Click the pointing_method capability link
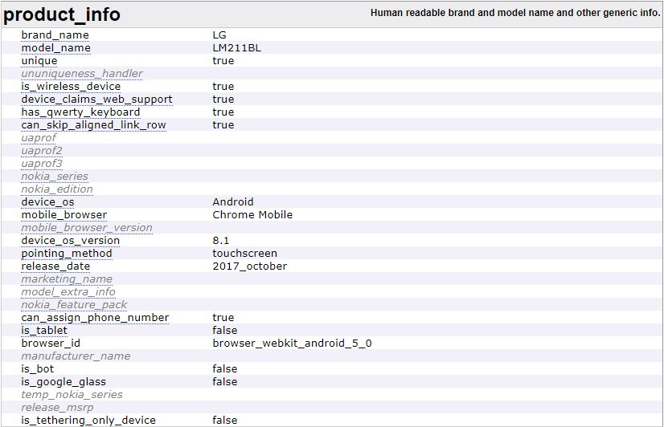Screen dimensions: 664x427 pyautogui.click(x=67, y=254)
